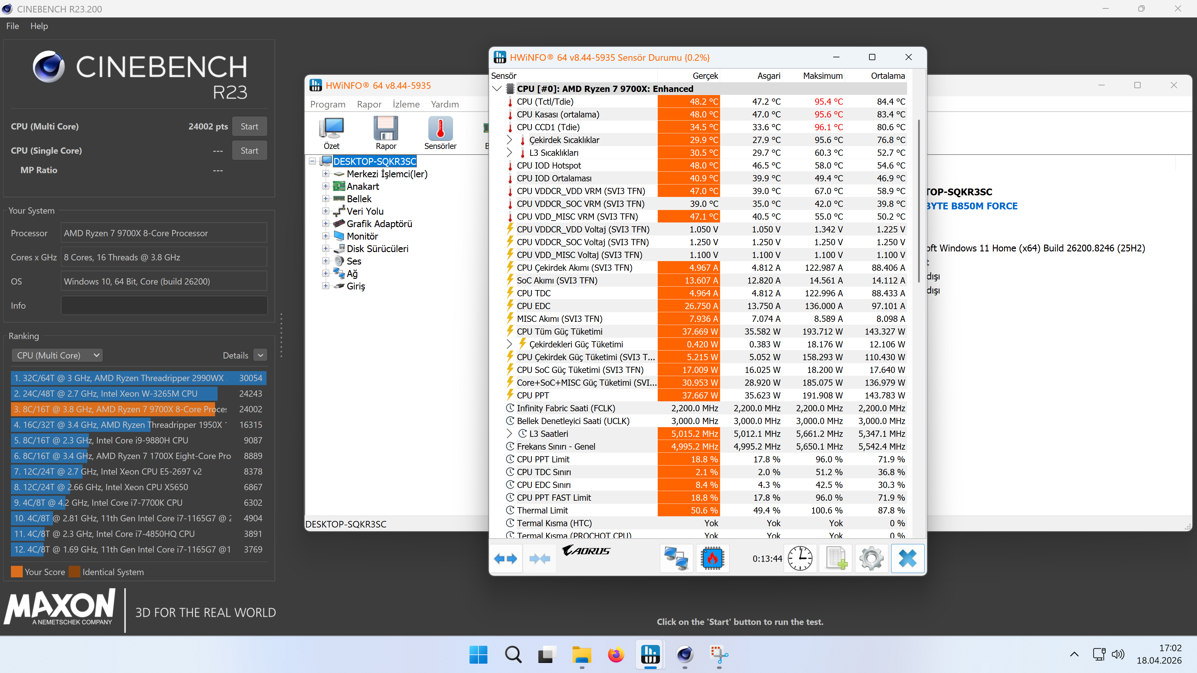This screenshot has width=1197, height=673.
Task: Open Windows Start menu
Action: tap(478, 655)
